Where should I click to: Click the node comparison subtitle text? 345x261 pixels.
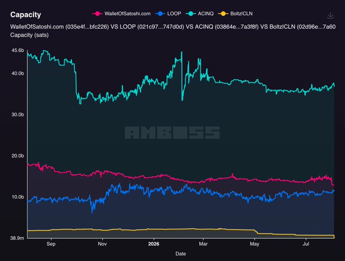pos(173,27)
